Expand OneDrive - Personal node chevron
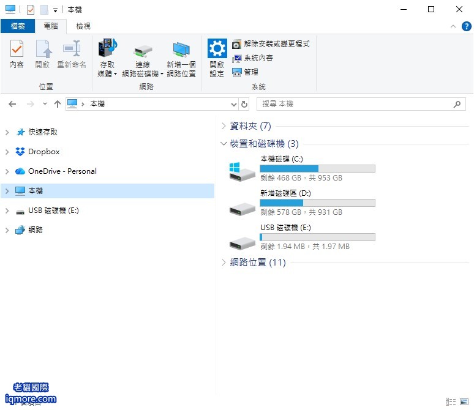The image size is (474, 410). (7, 171)
